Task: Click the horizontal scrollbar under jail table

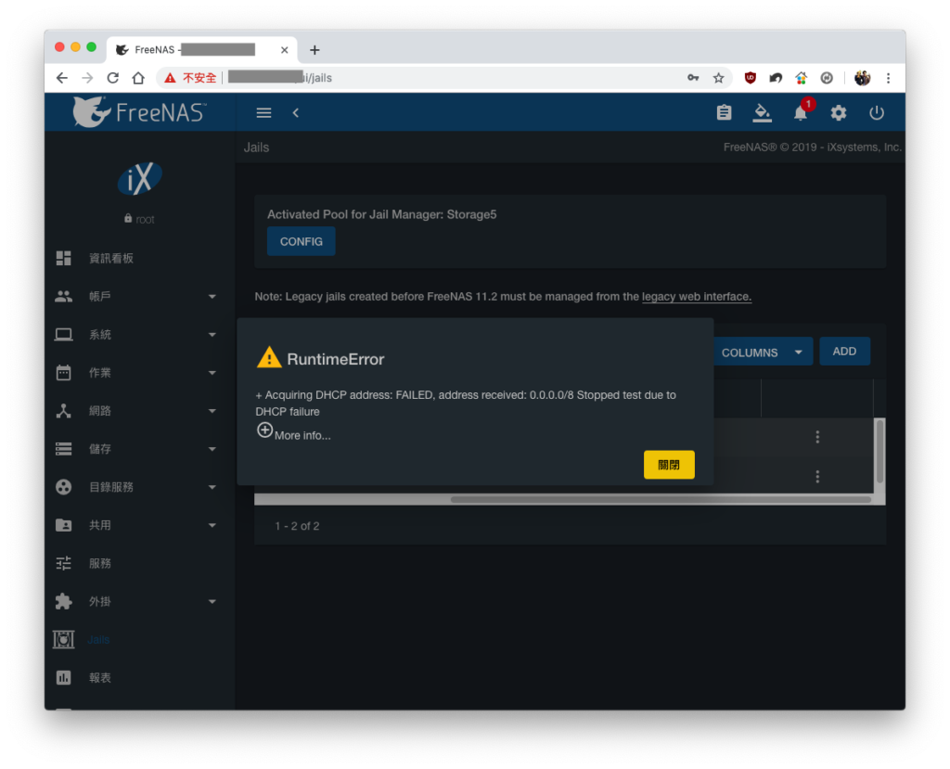Action: [x=661, y=500]
